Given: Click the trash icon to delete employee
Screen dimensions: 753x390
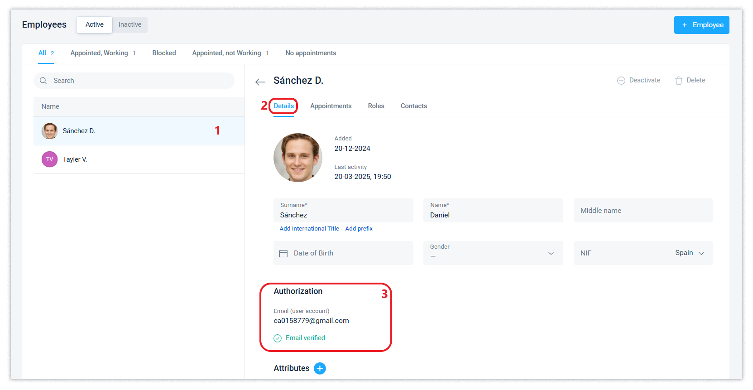Looking at the screenshot, I should click(678, 81).
